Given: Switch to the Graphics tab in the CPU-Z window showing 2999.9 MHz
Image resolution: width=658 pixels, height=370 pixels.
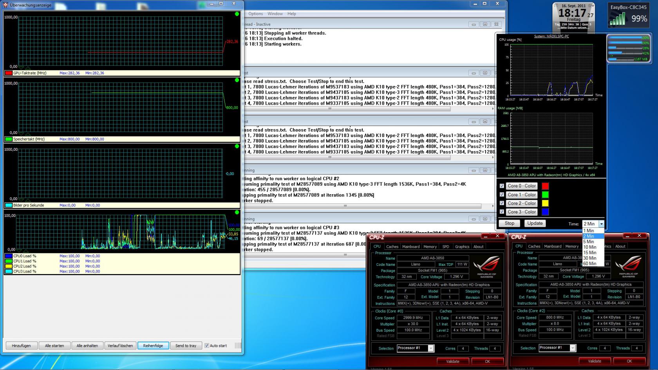Looking at the screenshot, I should coord(462,247).
